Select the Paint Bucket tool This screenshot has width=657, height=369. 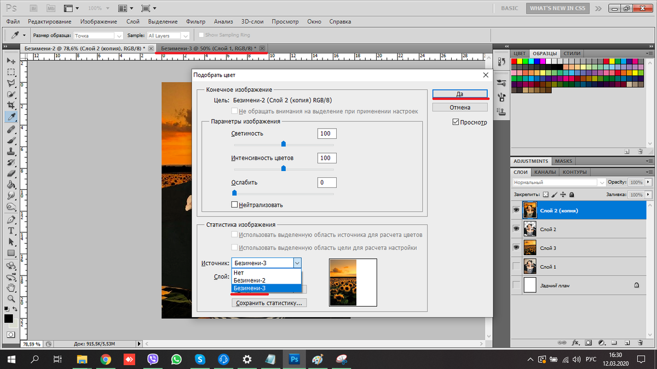pos(10,184)
